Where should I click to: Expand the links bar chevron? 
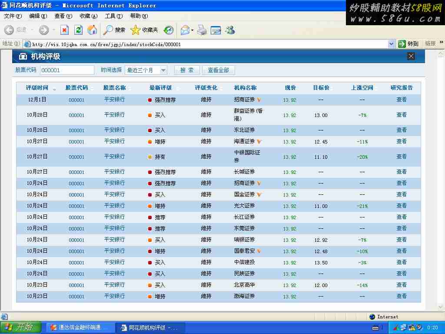pos(442,43)
